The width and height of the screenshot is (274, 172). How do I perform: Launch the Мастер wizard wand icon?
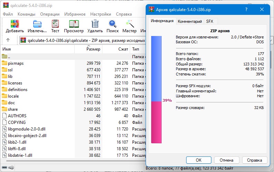[x=130, y=24]
